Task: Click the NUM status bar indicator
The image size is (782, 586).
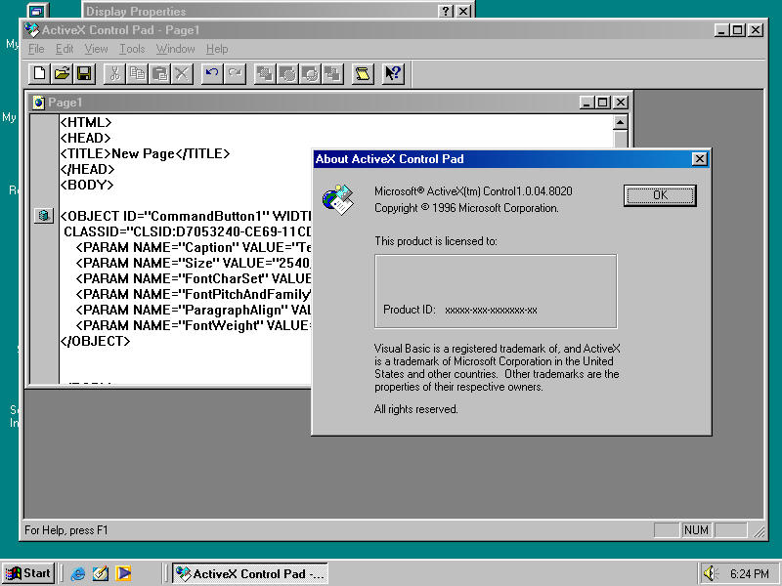Action: [x=696, y=530]
